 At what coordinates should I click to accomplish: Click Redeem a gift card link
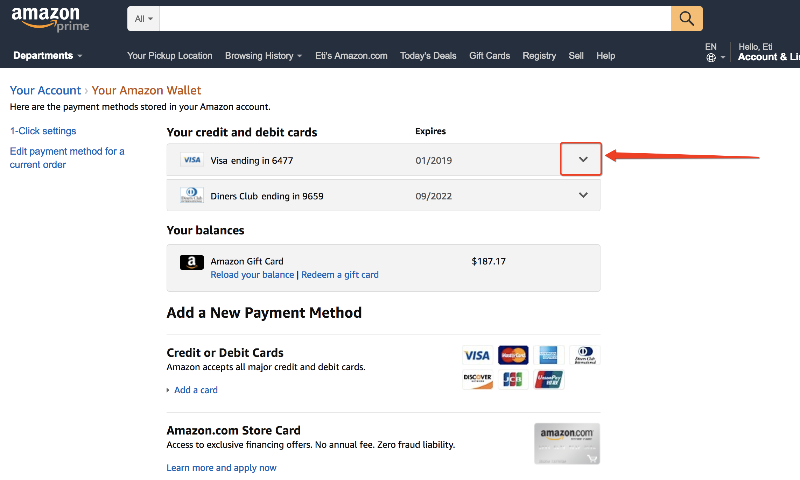coord(340,275)
